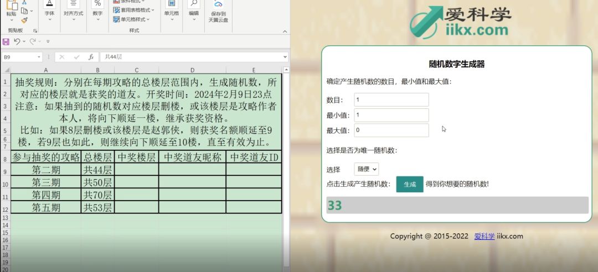Click the Enter checkmark in formula bar

point(76,57)
